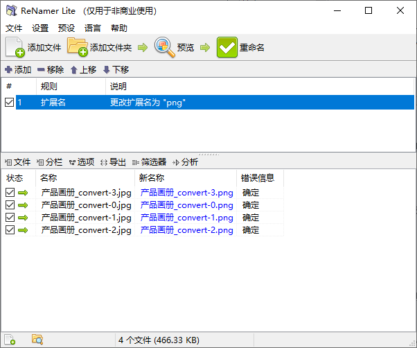Image resolution: width=417 pixels, height=348 pixels.
Task: Select file name 产品画册_convert-3.jpg
Action: (x=86, y=193)
